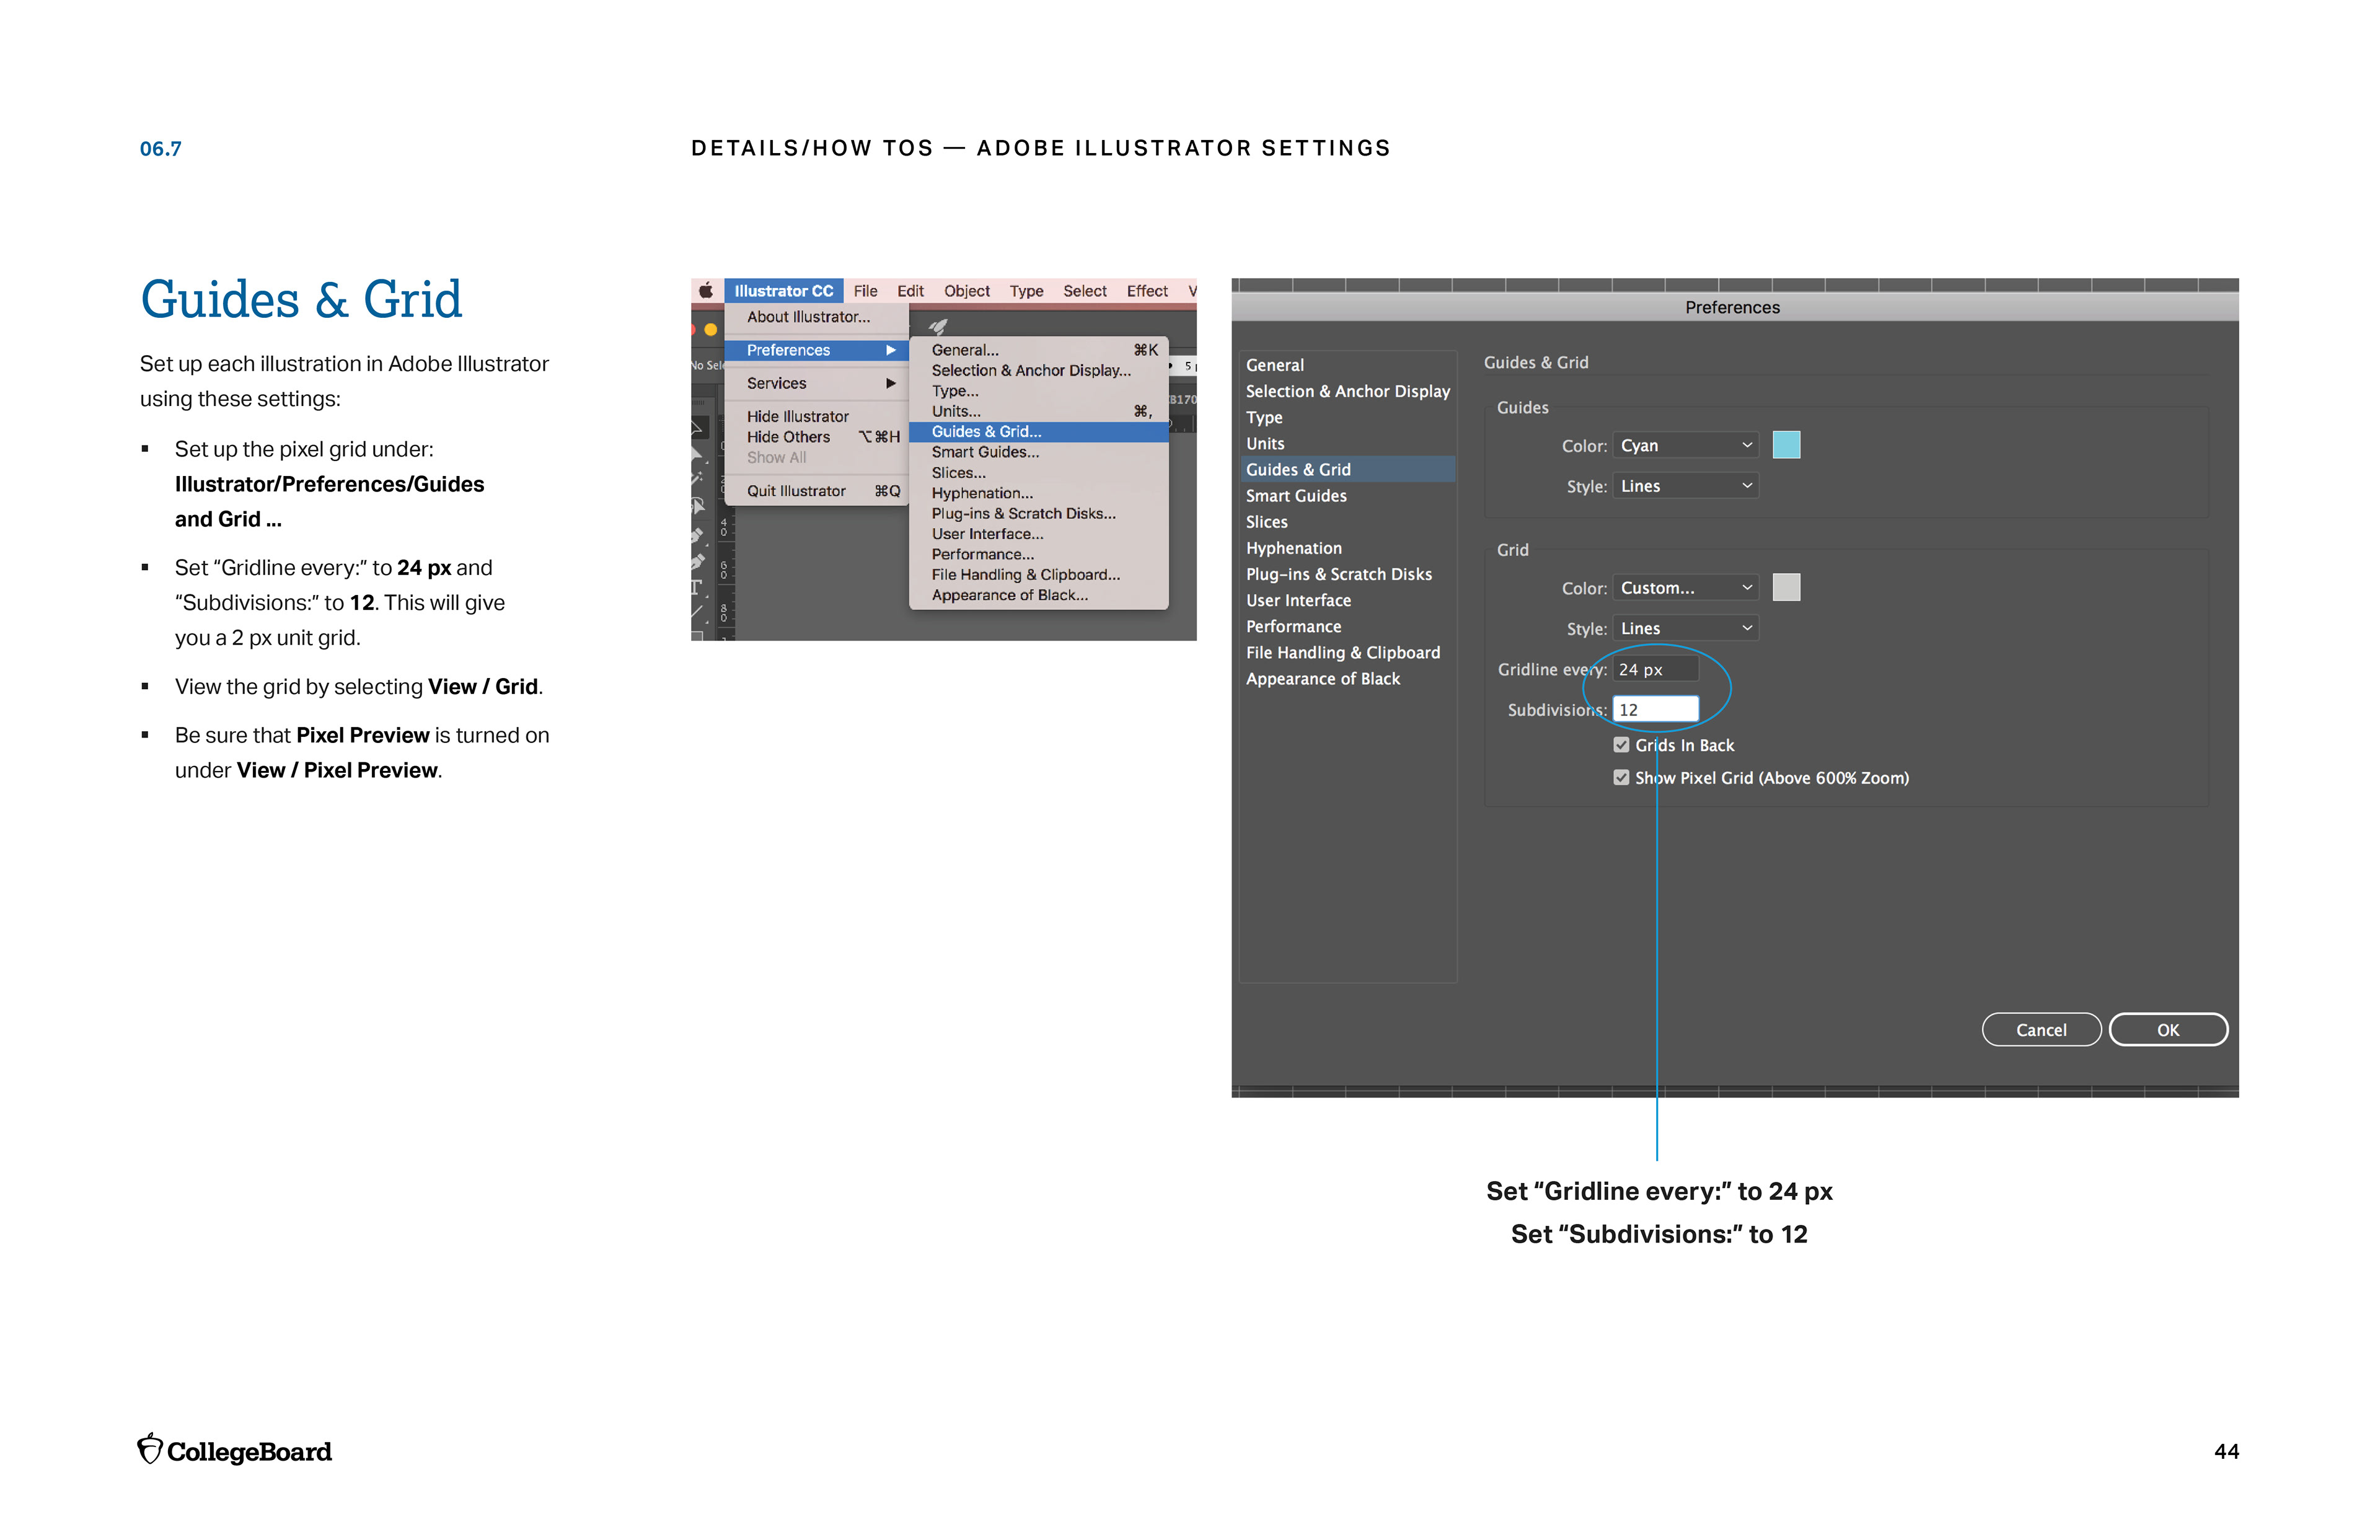Open the Effect menu
This screenshot has width=2380, height=1540.
1147,291
